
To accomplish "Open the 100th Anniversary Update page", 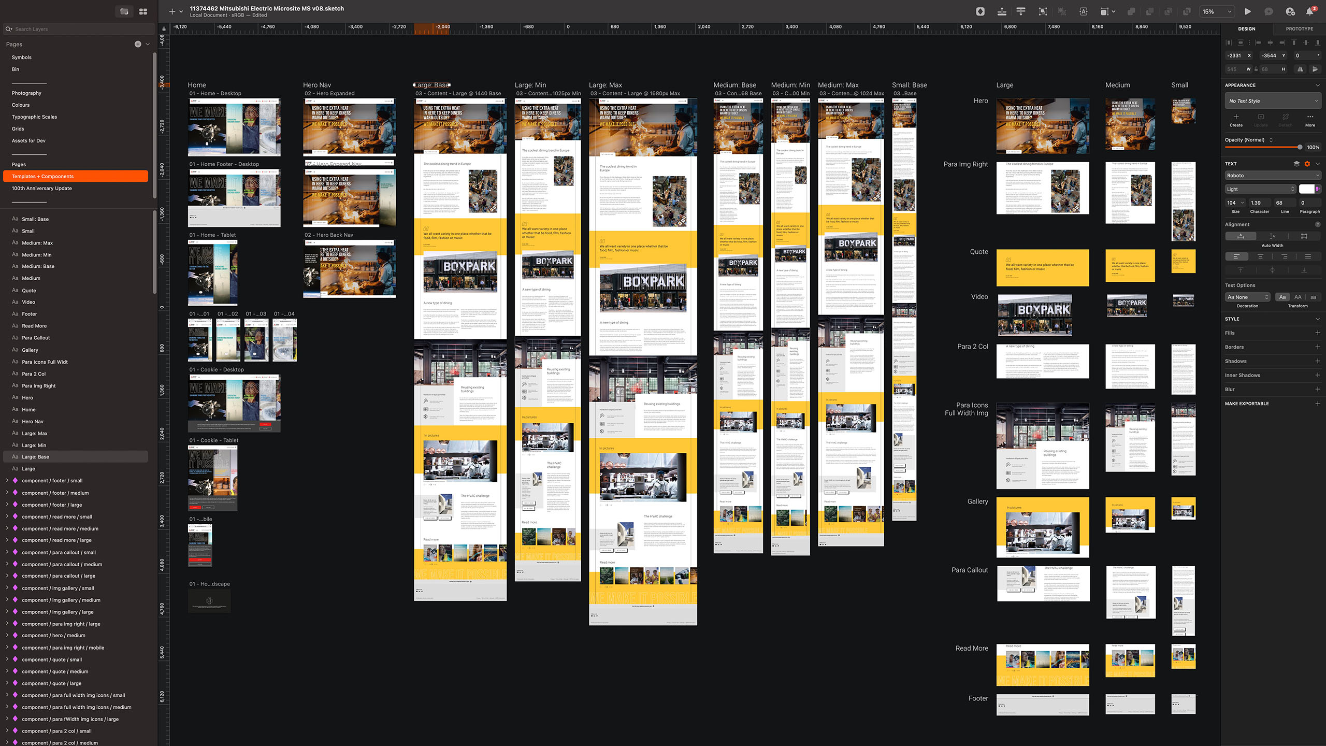I will pyautogui.click(x=42, y=189).
